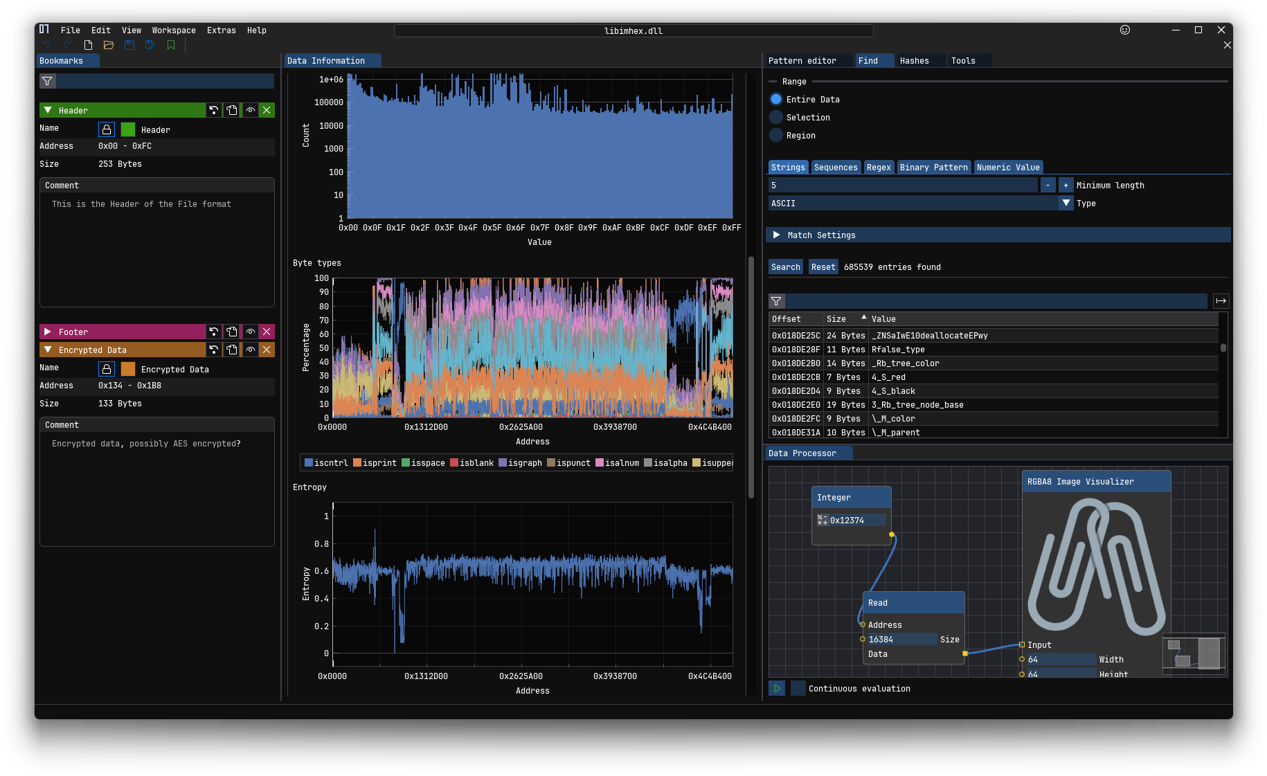This screenshot has height=776, width=1267.
Task: Enable the Continuous evaluation checkbox
Action: [798, 688]
